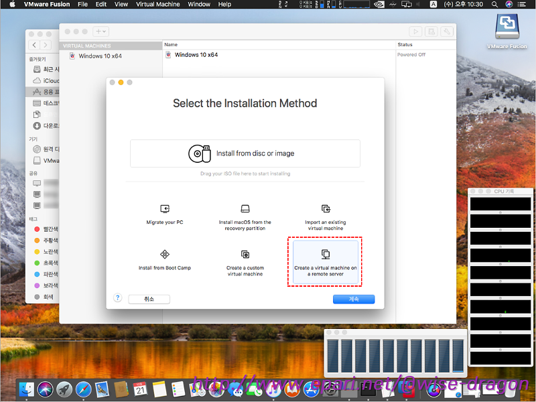Pick Install macOS from the recovery partition
This screenshot has width=536, height=402.
click(x=245, y=217)
